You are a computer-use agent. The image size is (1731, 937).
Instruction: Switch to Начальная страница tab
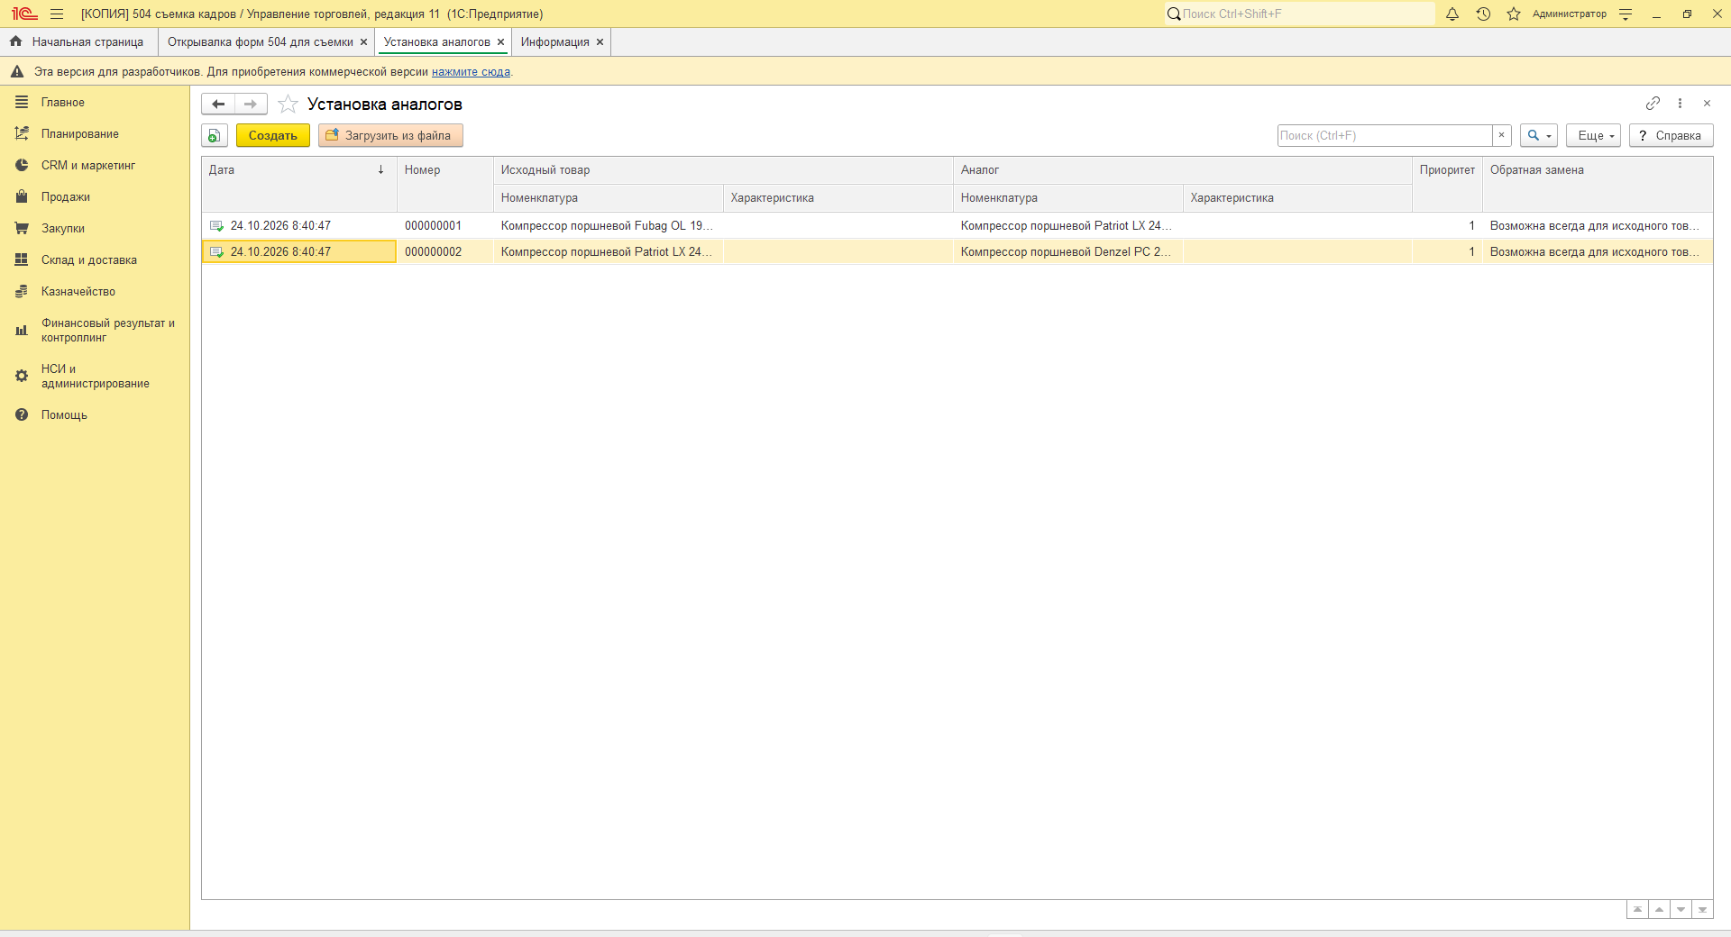coord(78,42)
